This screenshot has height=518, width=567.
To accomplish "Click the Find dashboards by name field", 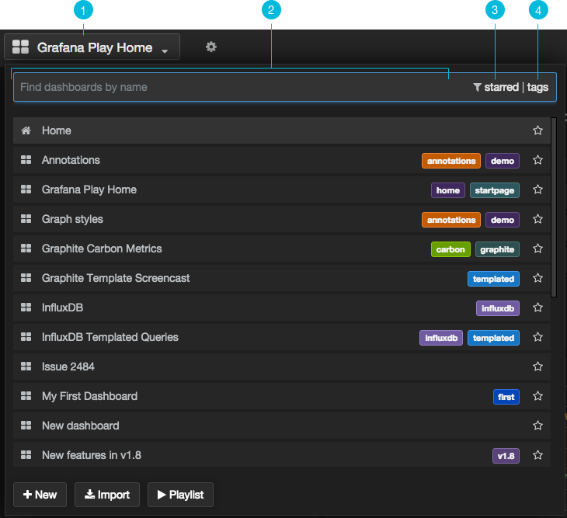I will pos(285,87).
